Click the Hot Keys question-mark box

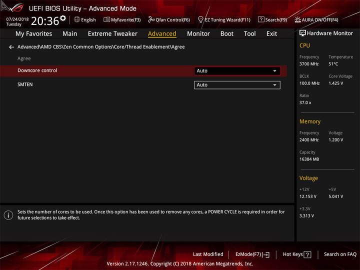(307, 254)
